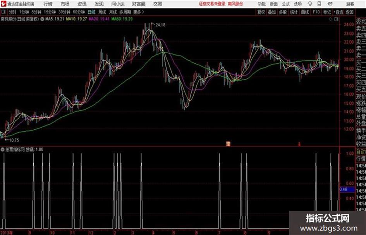Image resolution: width=366 pixels, height=235 pixels.
Task: Open the F10 company info button
Action: point(316,12)
